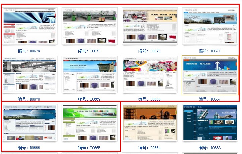
Task: Open the D0666 template thumbnail
Action: [29, 123]
